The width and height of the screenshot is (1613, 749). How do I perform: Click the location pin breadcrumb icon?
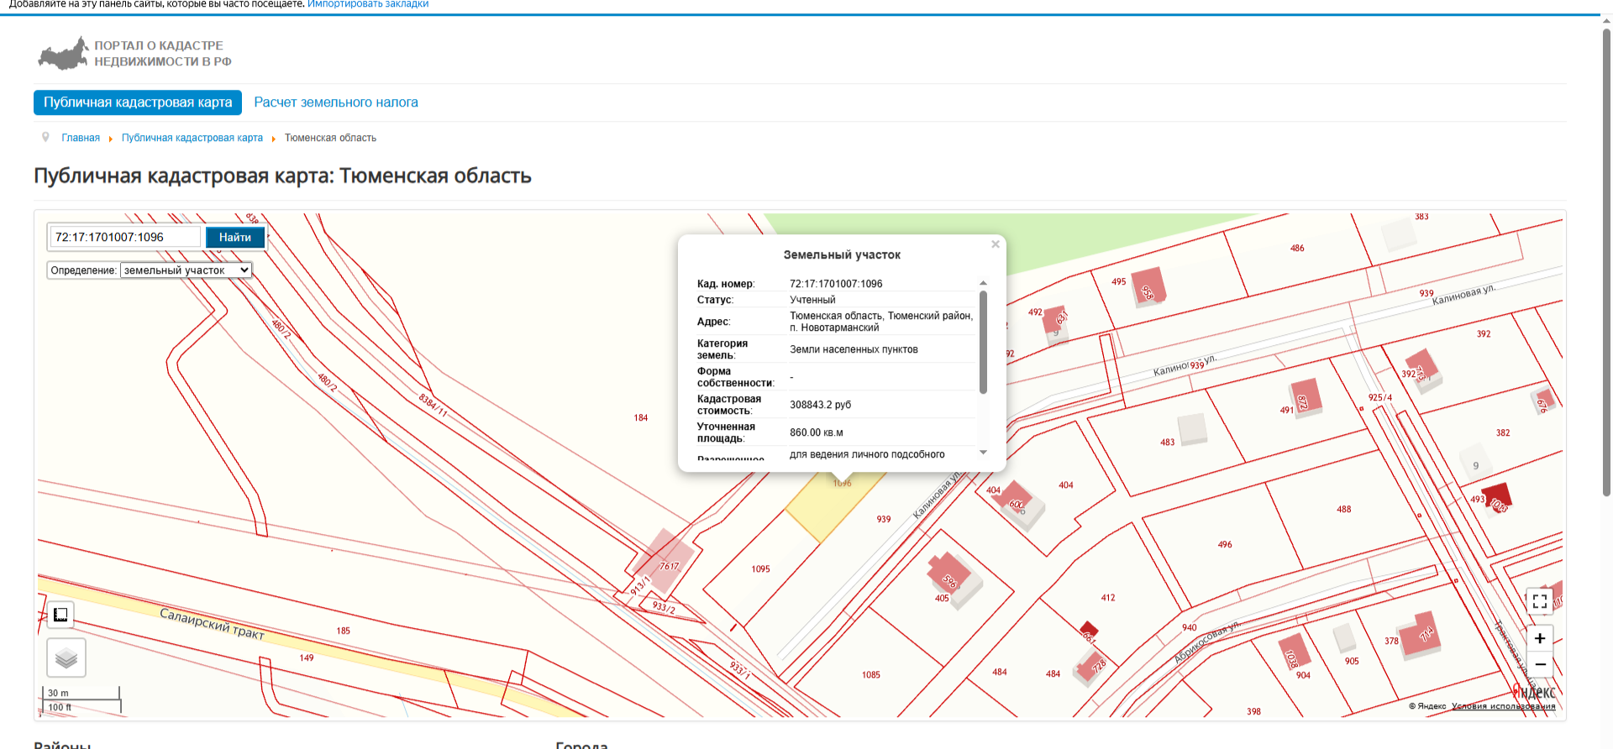pos(45,137)
